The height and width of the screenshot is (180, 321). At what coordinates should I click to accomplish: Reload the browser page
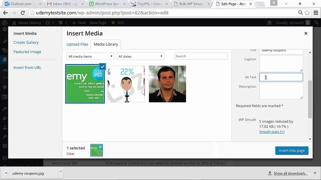tap(23, 13)
